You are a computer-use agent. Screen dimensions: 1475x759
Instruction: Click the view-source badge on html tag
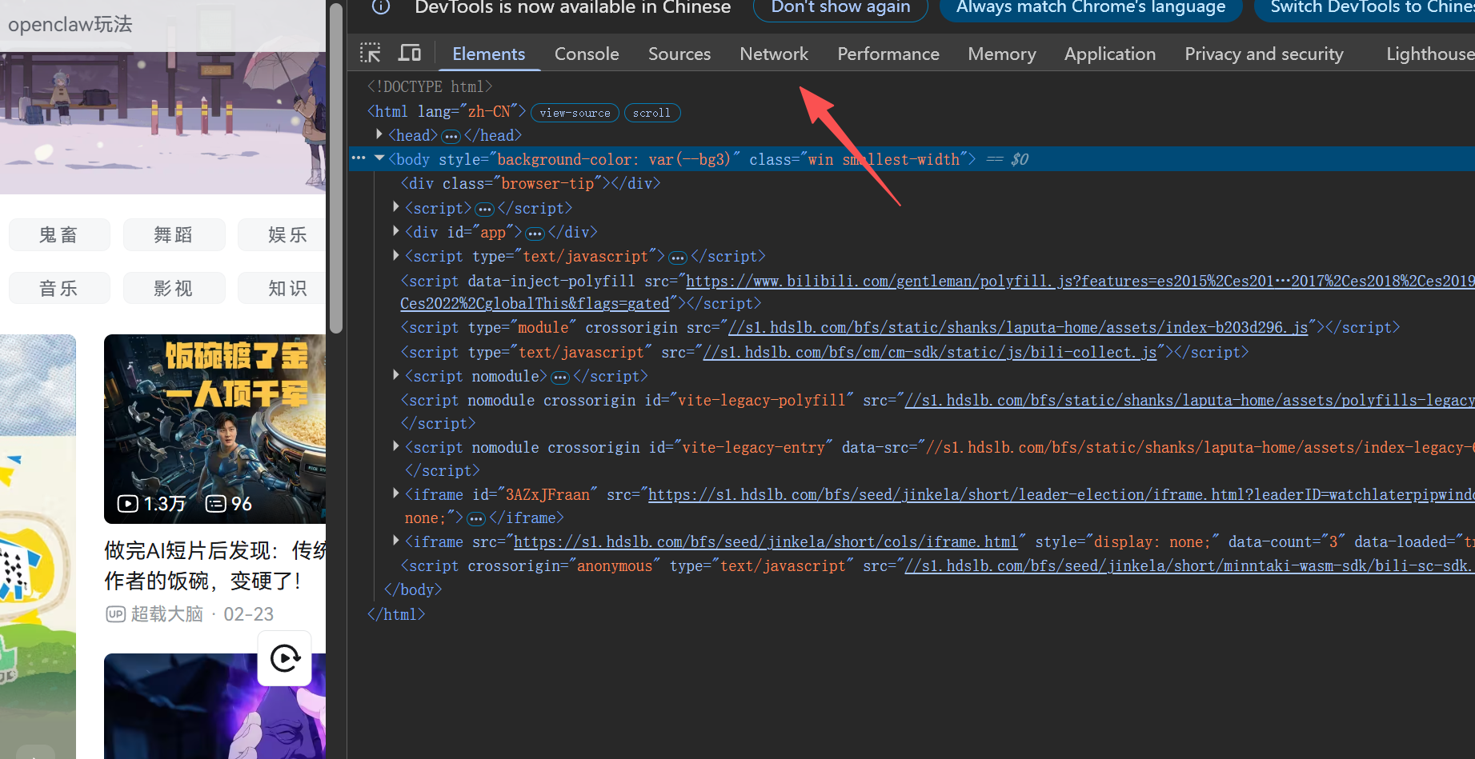coord(575,113)
